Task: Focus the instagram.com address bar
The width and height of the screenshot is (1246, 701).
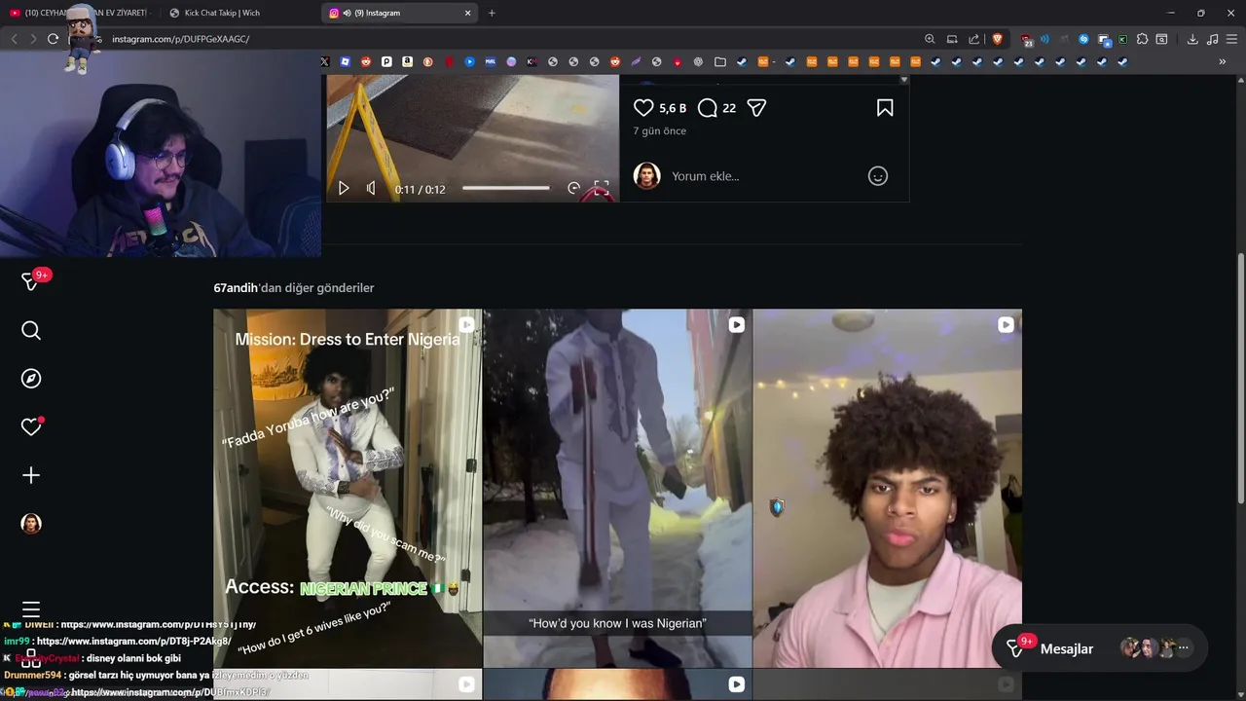Action: point(506,39)
